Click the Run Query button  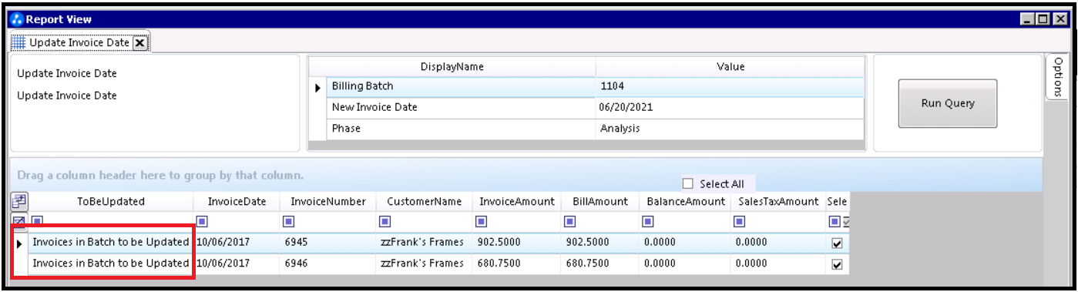point(948,103)
